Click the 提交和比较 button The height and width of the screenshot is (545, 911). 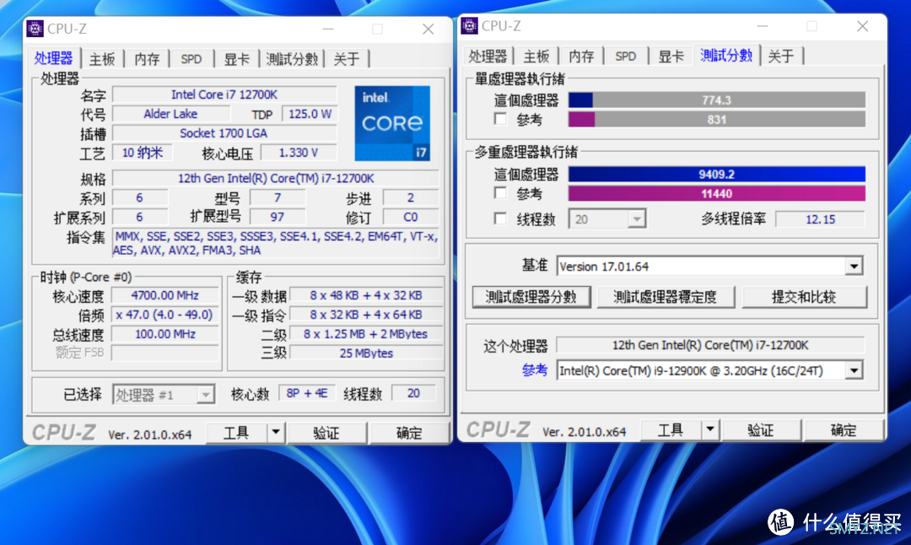coord(804,297)
